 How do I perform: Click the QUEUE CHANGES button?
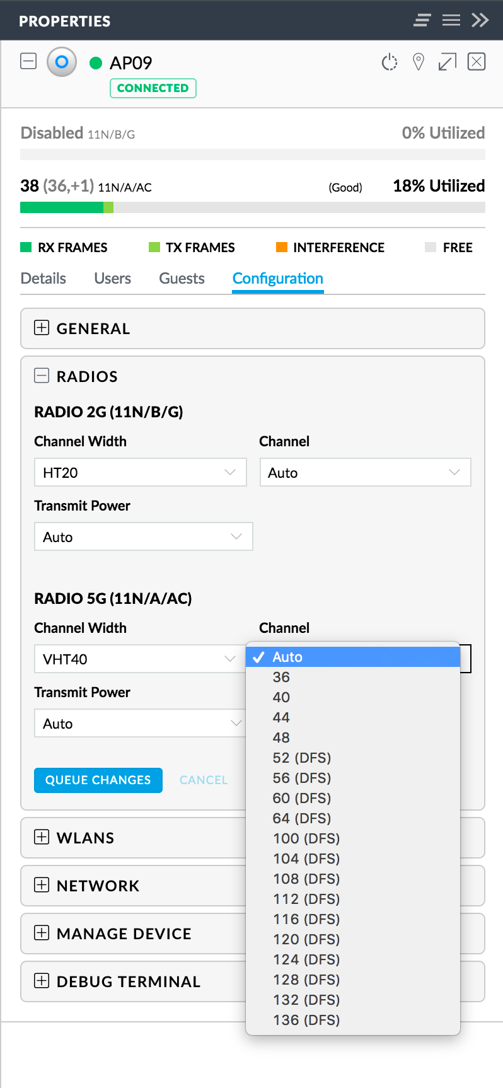(x=98, y=780)
